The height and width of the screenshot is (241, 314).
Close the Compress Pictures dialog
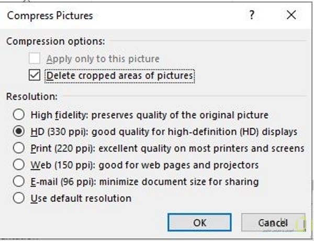pos(291,15)
